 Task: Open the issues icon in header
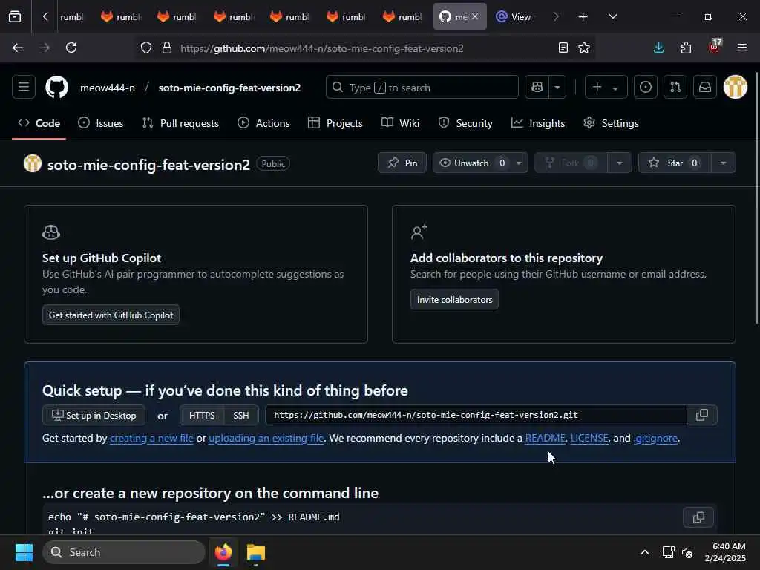pos(645,88)
